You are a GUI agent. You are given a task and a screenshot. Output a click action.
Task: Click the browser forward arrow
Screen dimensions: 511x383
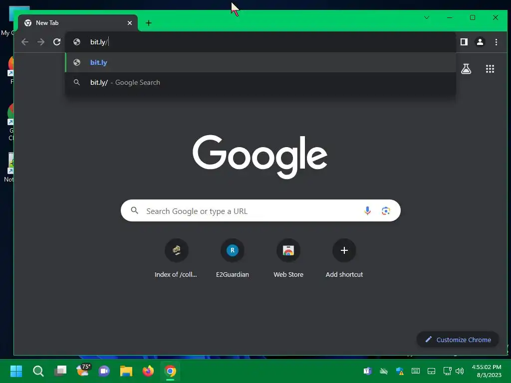(41, 42)
